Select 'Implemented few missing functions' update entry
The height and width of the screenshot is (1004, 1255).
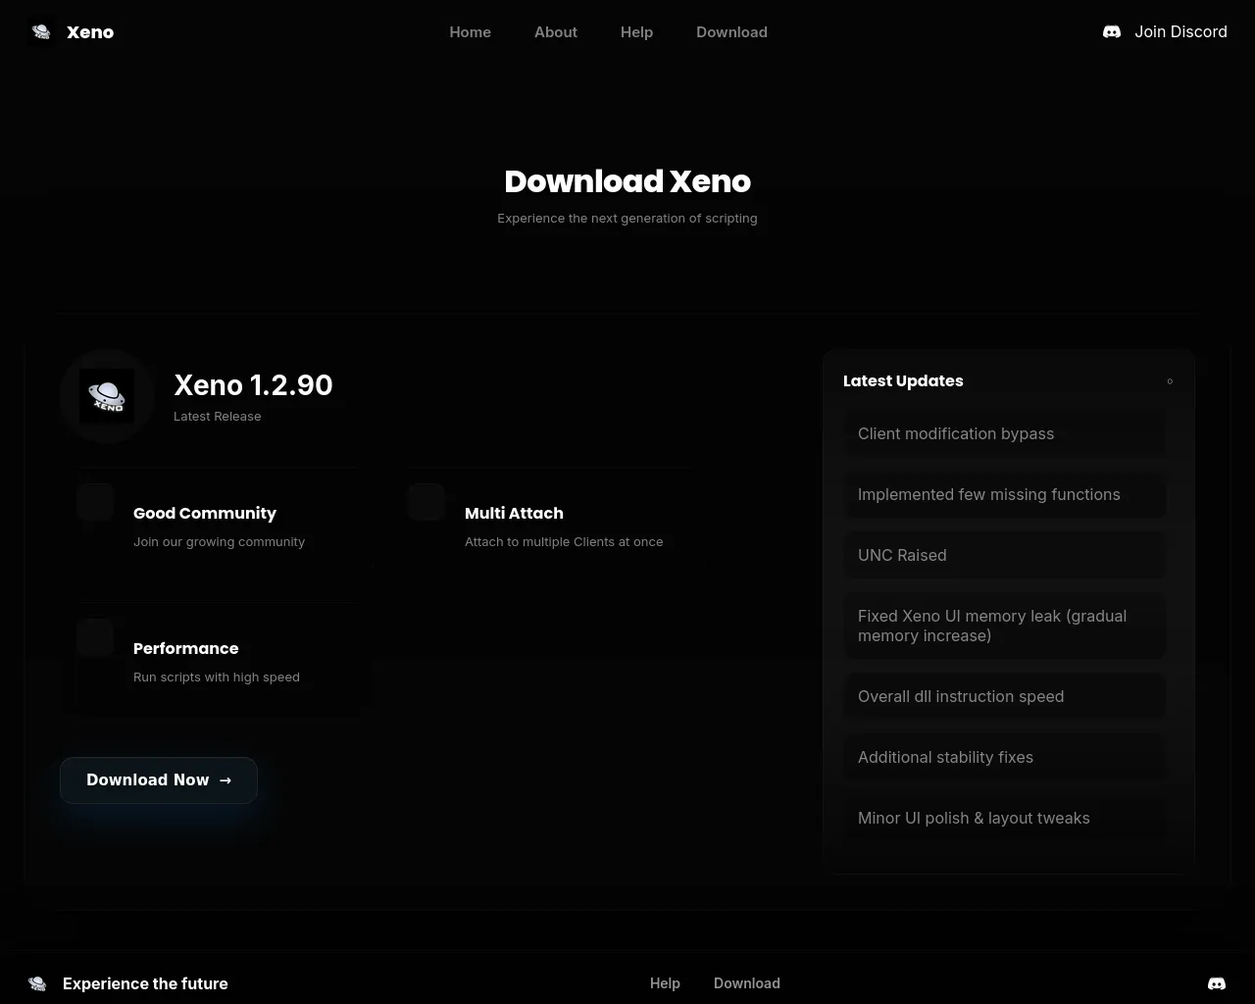(x=1006, y=494)
